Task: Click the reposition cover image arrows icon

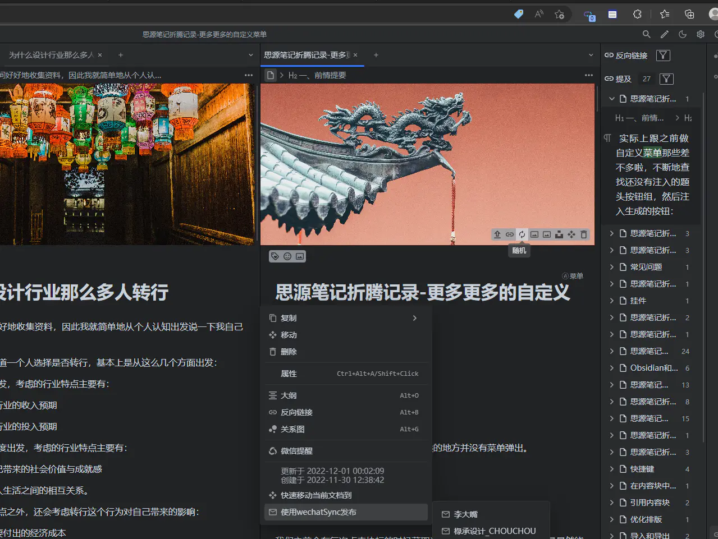Action: [x=571, y=234]
